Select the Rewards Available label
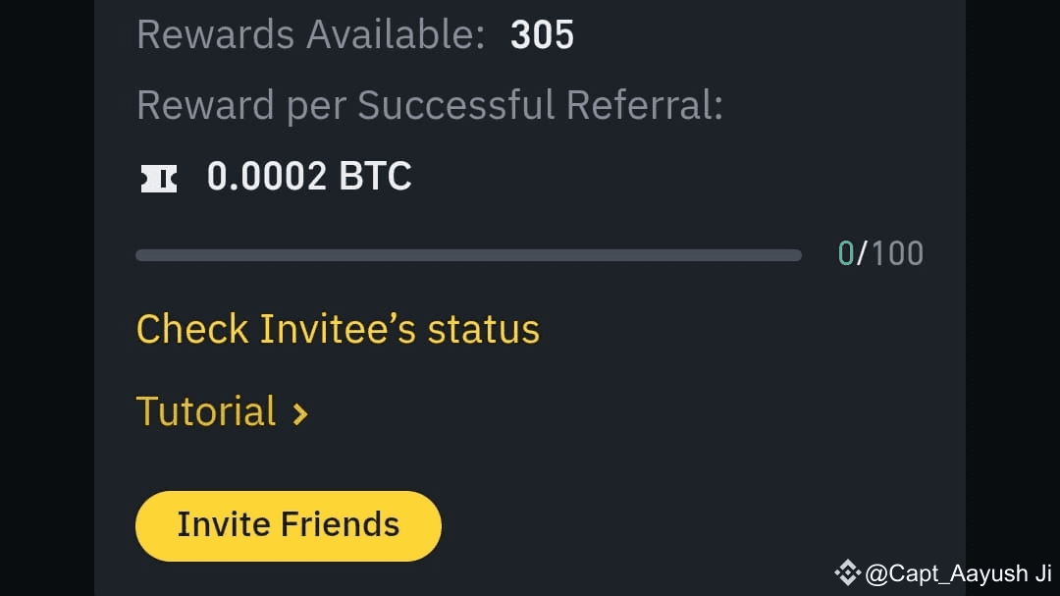 [310, 35]
